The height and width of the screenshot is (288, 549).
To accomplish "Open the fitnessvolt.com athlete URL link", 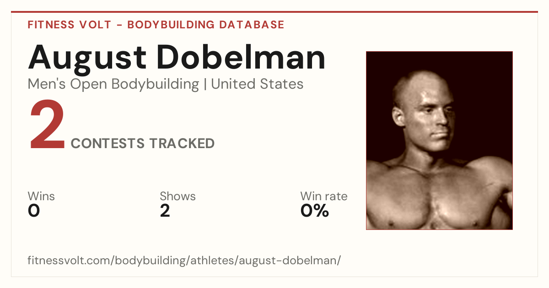I will click(x=184, y=261).
